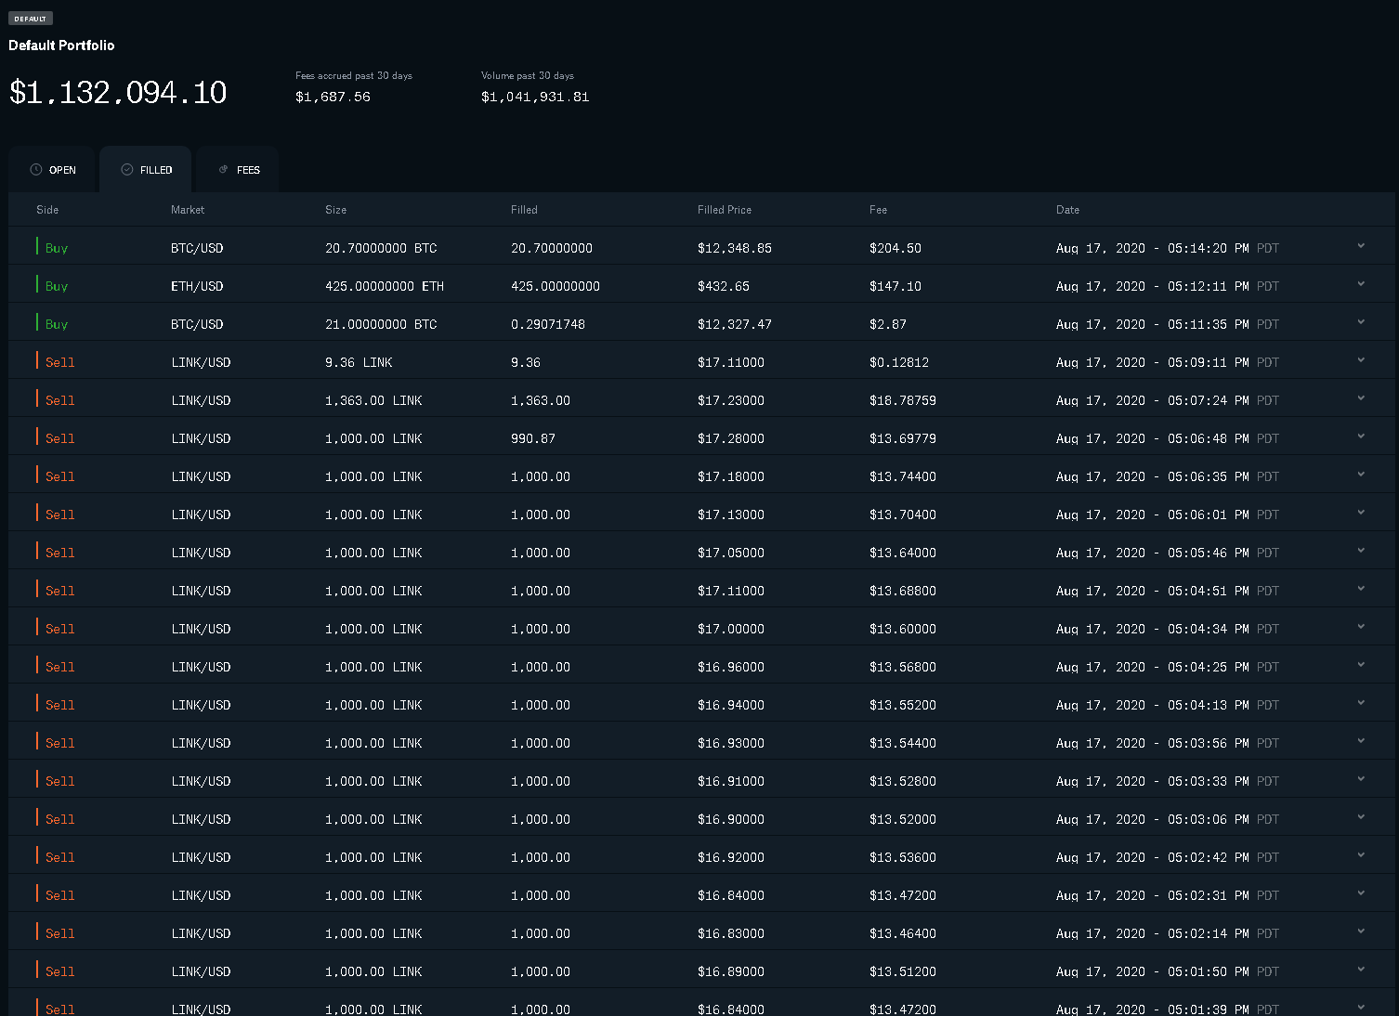Expand the LINK/USD order at 05:03:56 PM
Image resolution: width=1399 pixels, height=1016 pixels.
(1360, 741)
